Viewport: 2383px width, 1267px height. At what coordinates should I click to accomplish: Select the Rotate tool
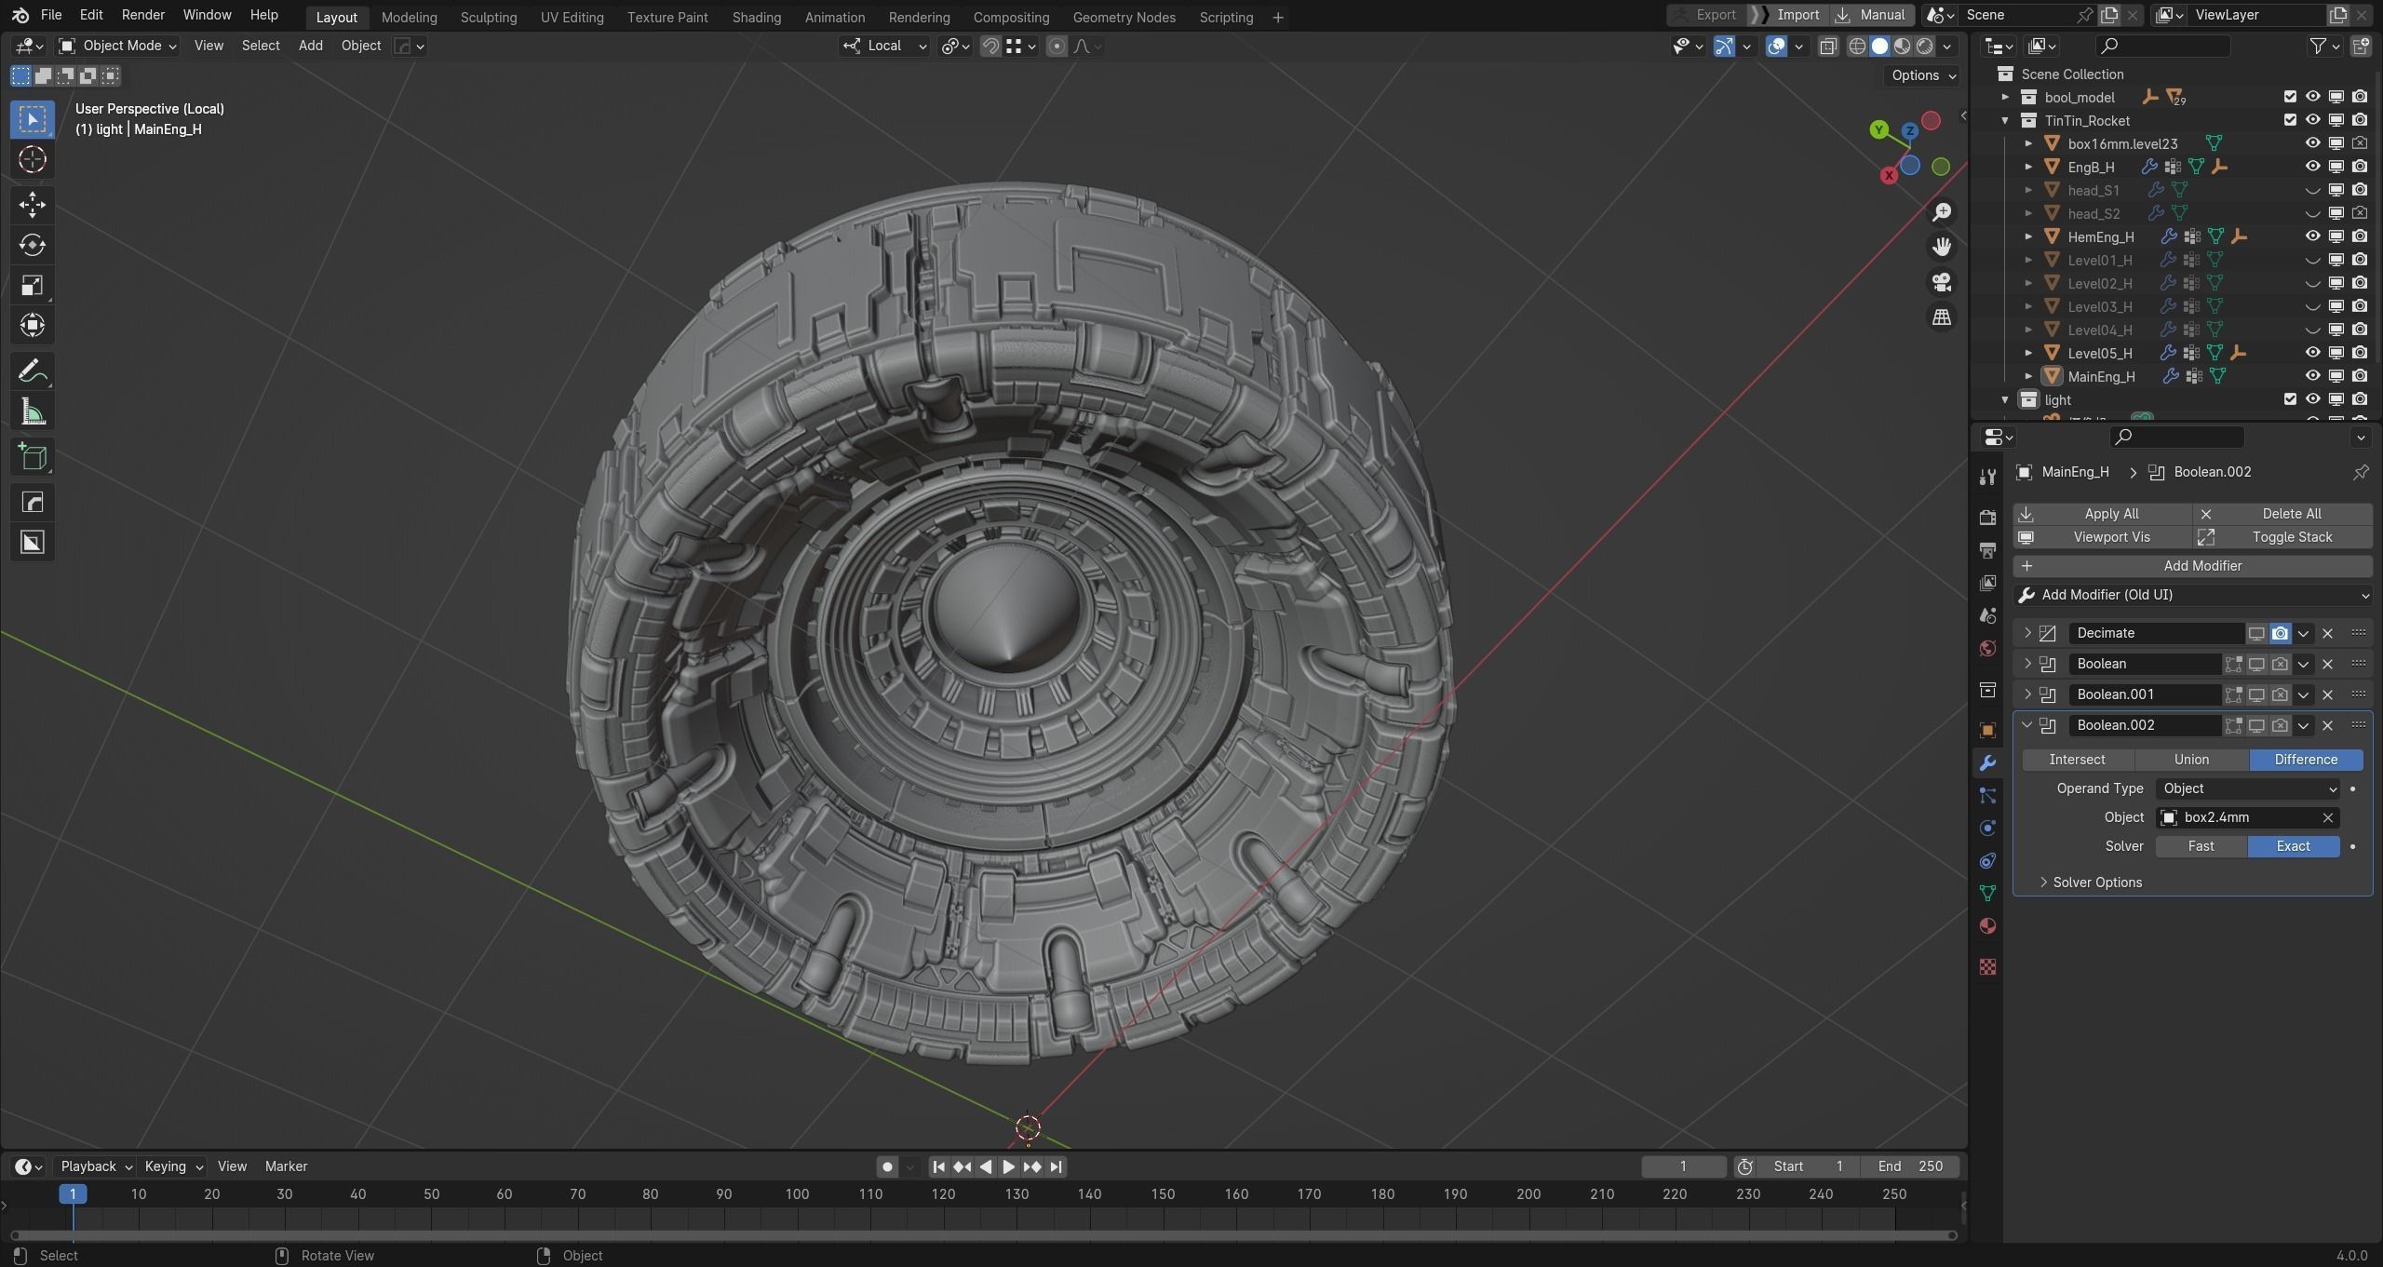pyautogui.click(x=33, y=245)
